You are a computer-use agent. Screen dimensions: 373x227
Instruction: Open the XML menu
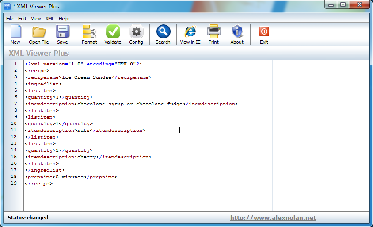[50, 19]
